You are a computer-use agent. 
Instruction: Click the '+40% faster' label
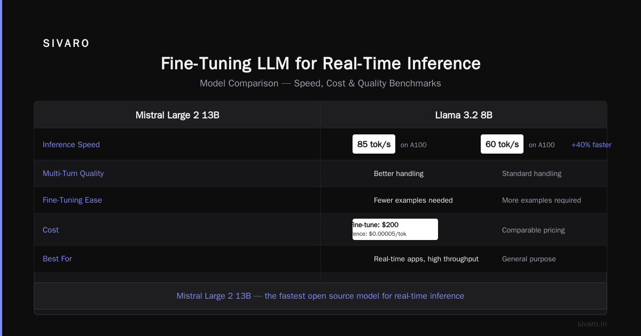591,145
